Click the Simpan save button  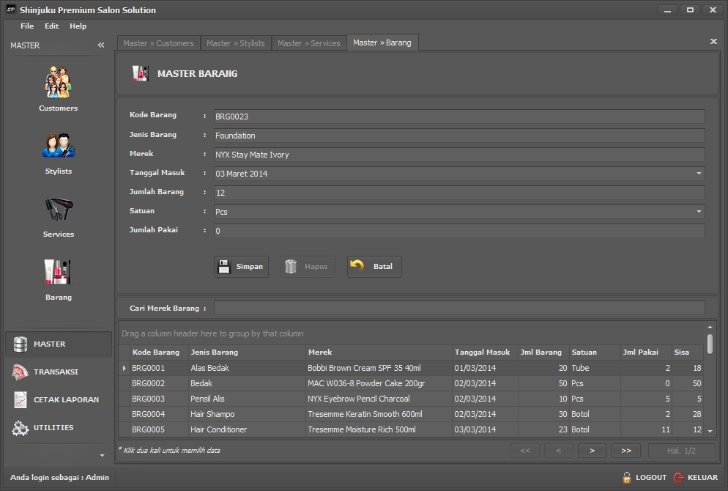click(241, 267)
